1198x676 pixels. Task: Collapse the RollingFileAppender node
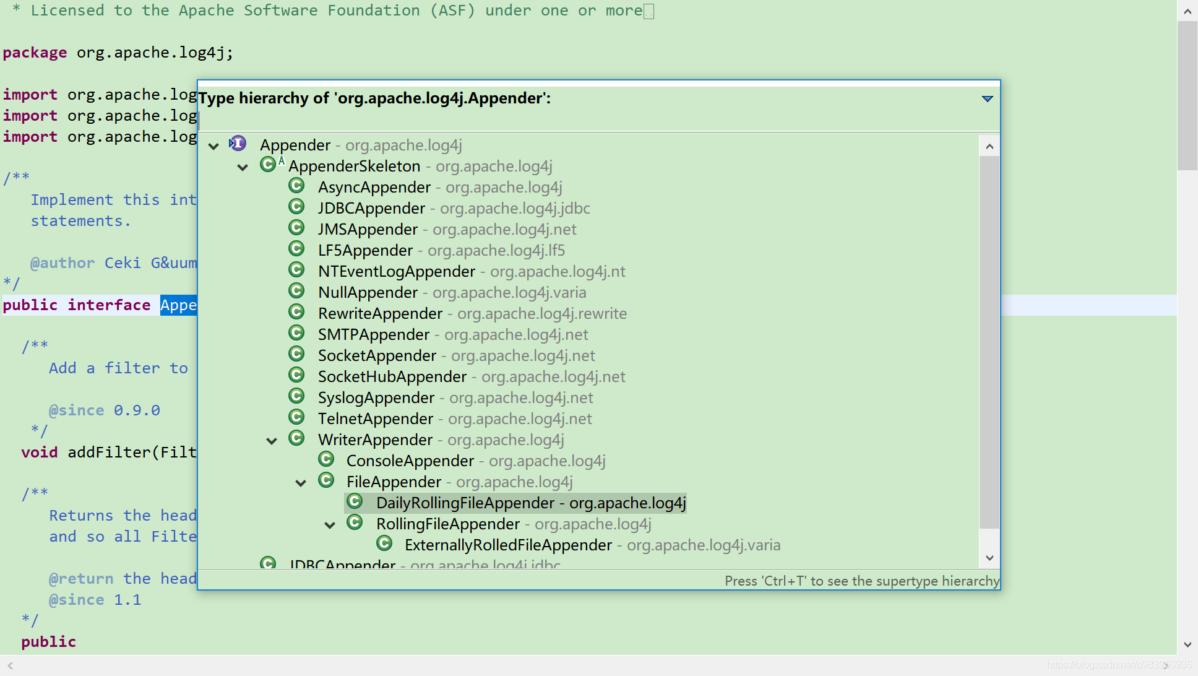[x=330, y=525]
